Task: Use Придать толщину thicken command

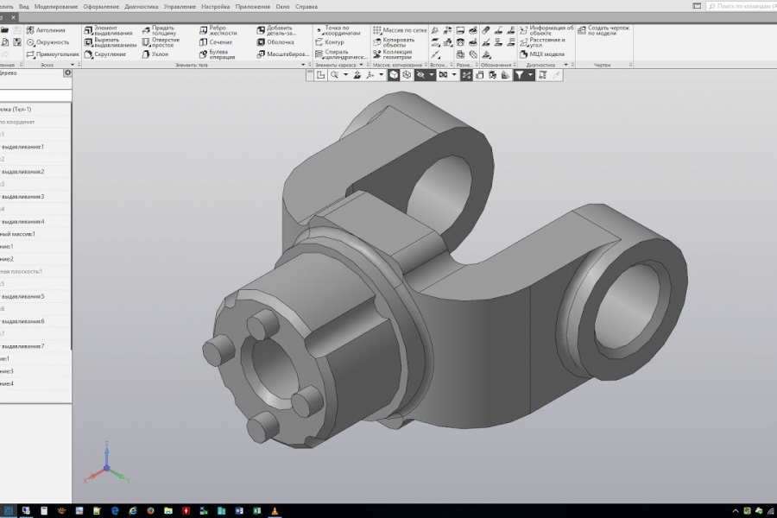Action: click(160, 31)
